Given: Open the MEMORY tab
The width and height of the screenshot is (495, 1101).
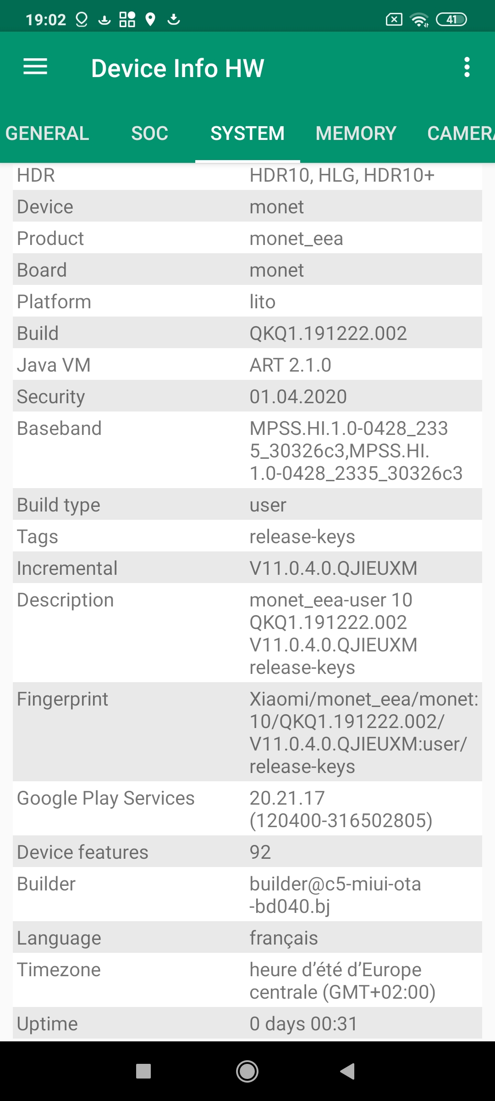Looking at the screenshot, I should (x=356, y=133).
